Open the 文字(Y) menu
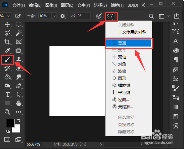 pyautogui.click(x=83, y=5)
